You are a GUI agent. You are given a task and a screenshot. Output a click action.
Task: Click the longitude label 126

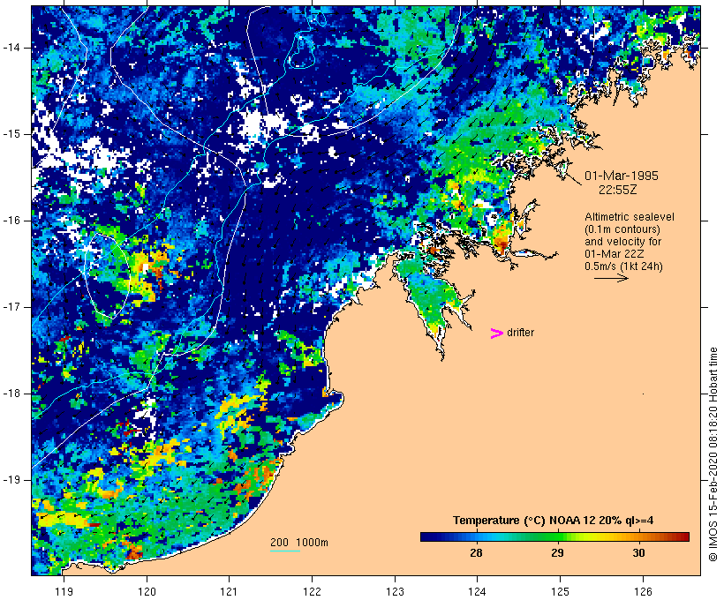tap(643, 591)
